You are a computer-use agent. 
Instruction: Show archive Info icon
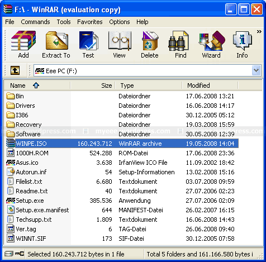click(x=242, y=41)
